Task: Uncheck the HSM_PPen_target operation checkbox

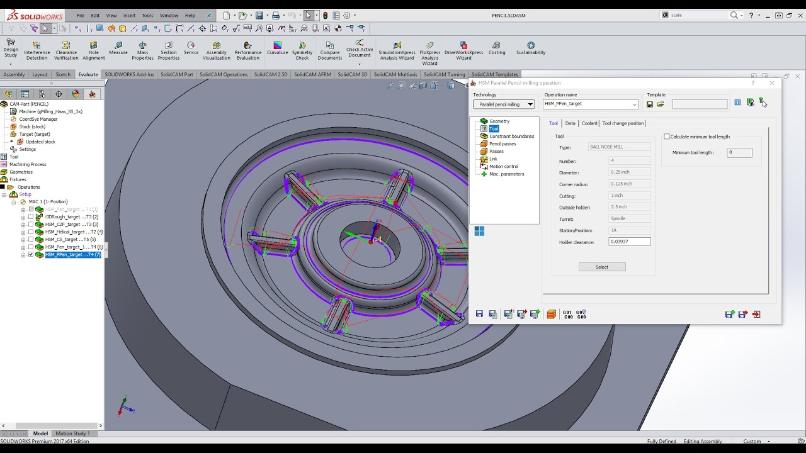Action: pos(31,255)
